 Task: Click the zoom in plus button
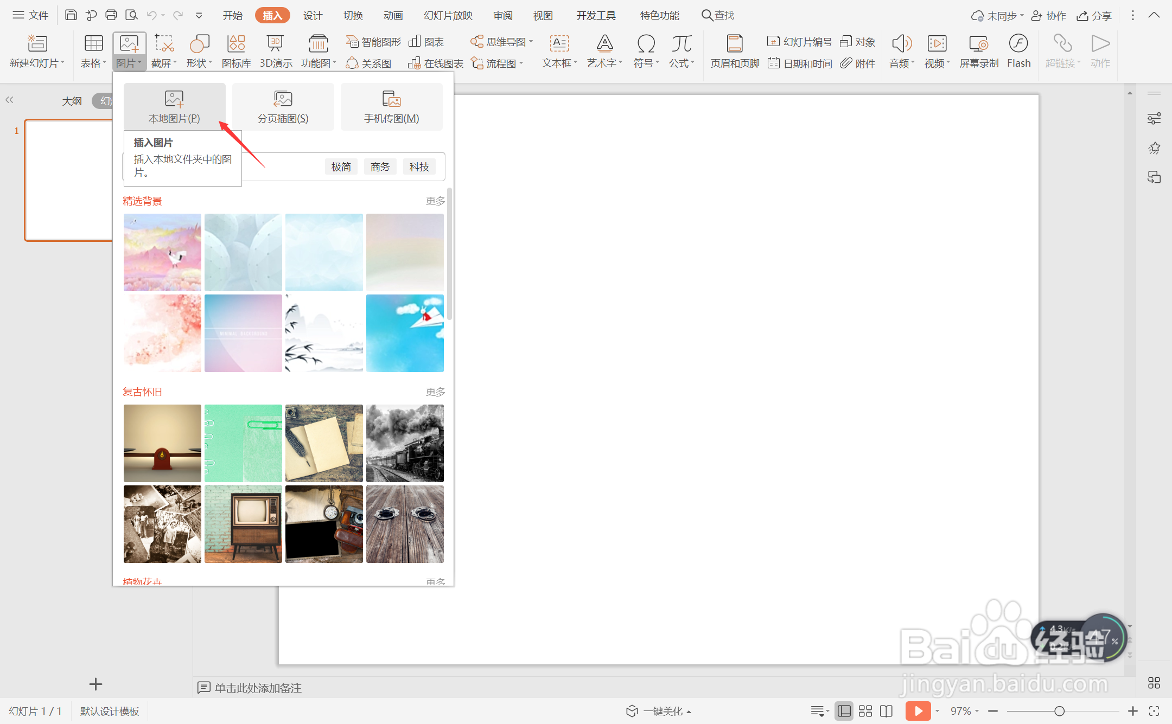click(1133, 711)
